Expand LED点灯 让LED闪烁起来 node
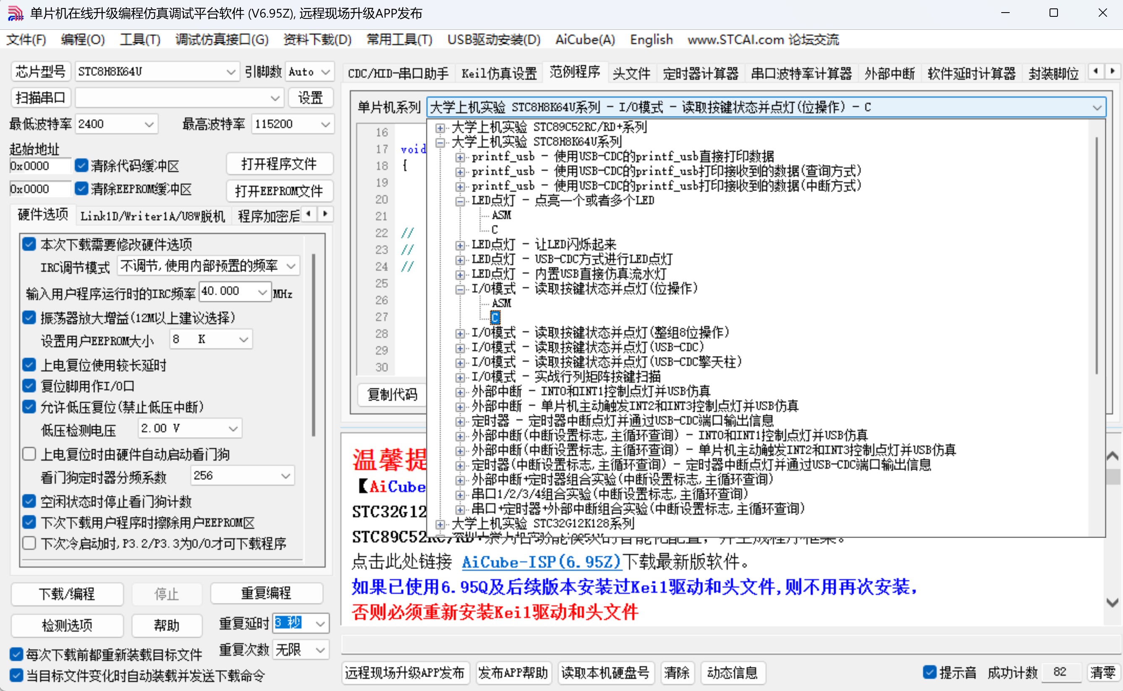This screenshot has width=1123, height=691. point(460,245)
